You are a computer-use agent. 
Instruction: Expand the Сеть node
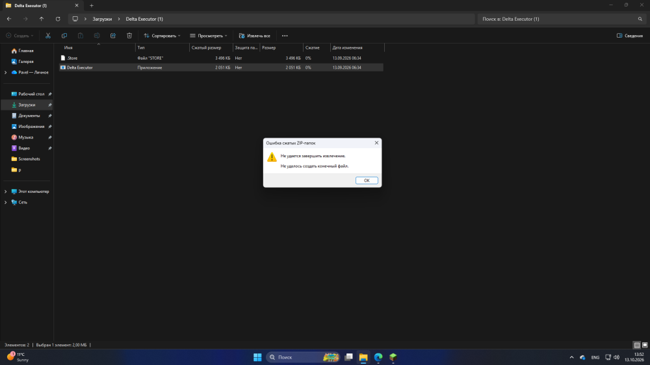tap(5, 202)
